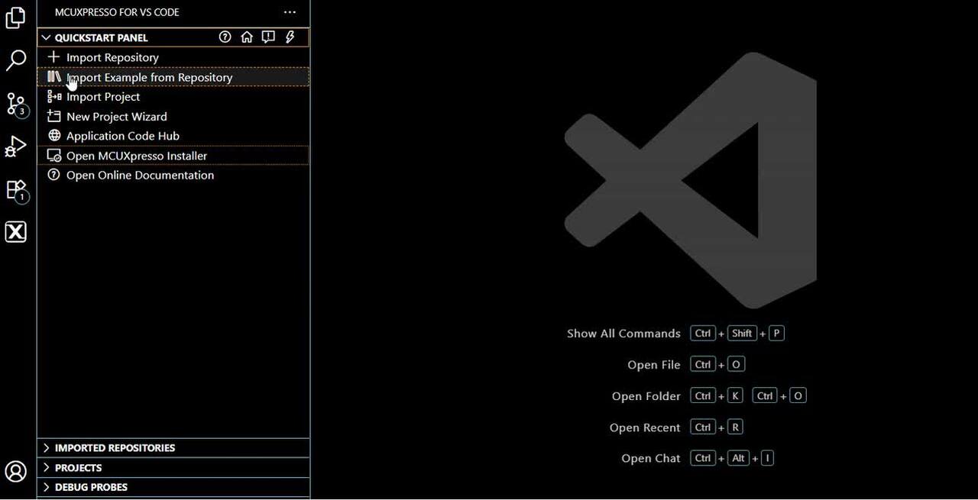Open Source Control view with 3 badge
Screen dimensions: 978x500
[16, 104]
